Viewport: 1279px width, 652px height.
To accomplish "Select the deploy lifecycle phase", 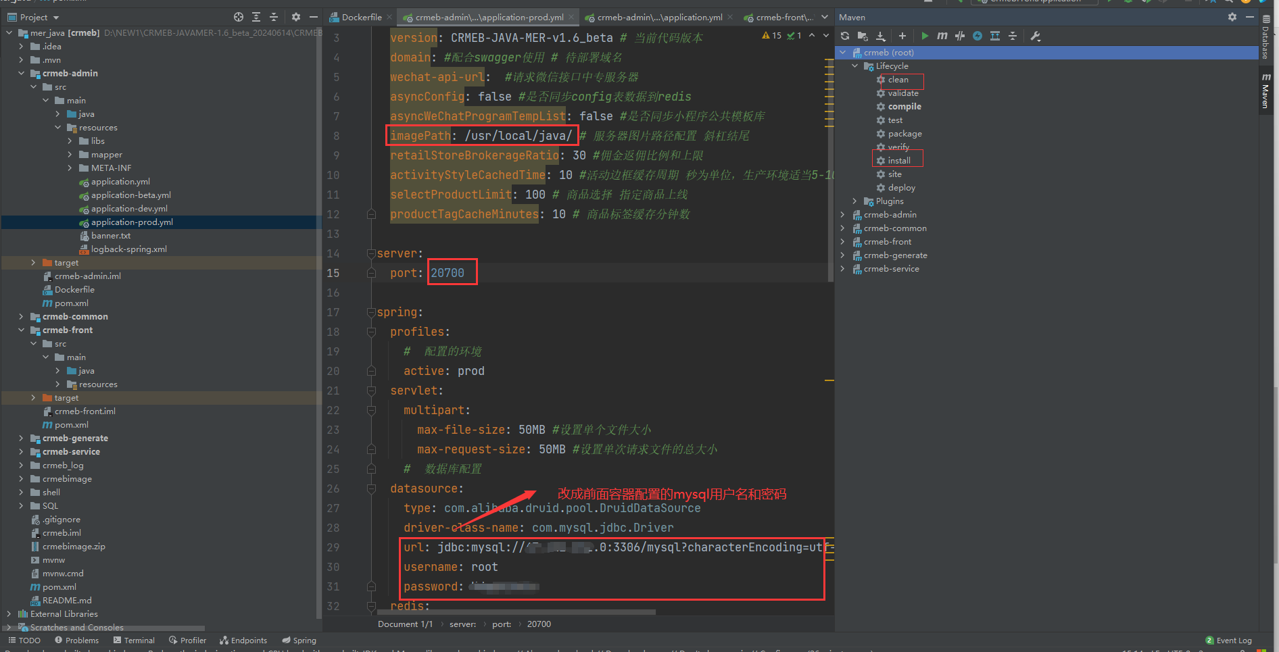I will pyautogui.click(x=901, y=188).
